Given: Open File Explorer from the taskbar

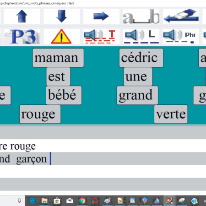Looking at the screenshot, I should [x=44, y=201].
